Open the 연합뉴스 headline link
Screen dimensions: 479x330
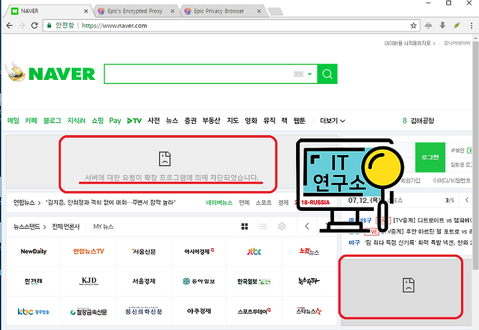[110, 202]
